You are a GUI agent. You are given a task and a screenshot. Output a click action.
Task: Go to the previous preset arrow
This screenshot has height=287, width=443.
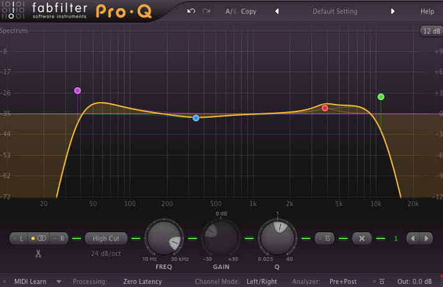(x=277, y=11)
